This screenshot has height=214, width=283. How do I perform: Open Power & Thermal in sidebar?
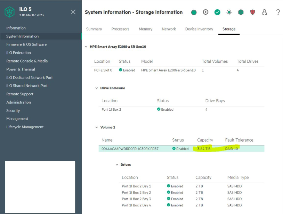point(21,69)
